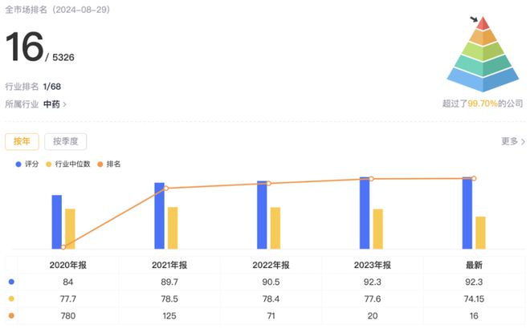
Task: Click the latest rank line point
Action: (x=474, y=178)
